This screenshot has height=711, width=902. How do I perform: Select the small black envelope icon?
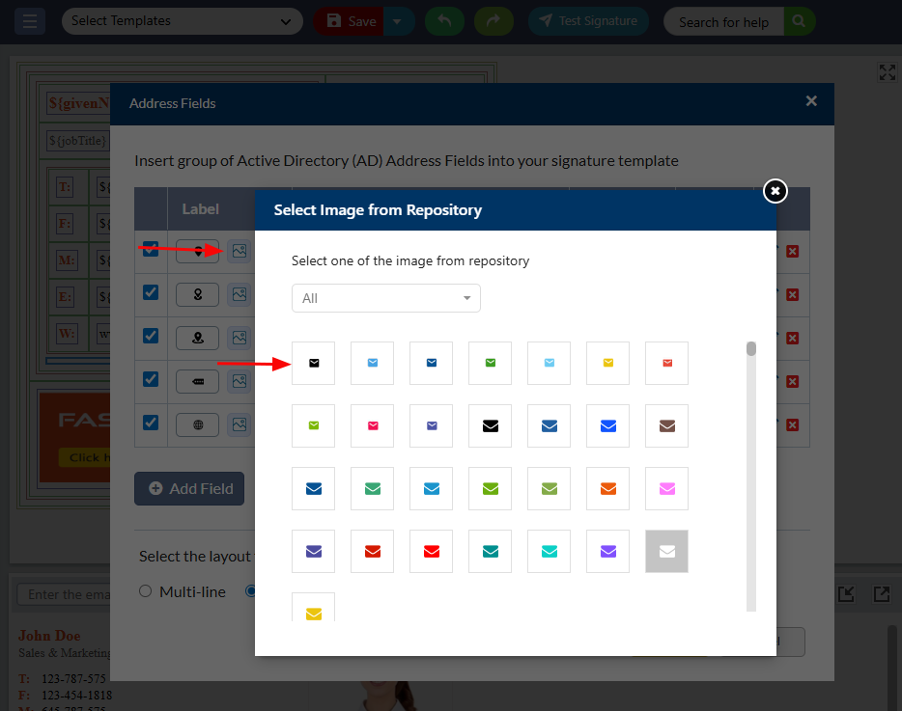coord(313,364)
